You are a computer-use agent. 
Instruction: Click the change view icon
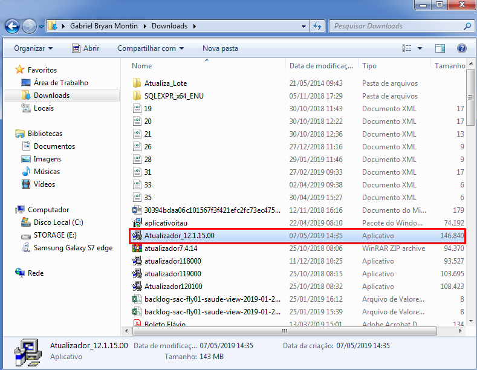[407, 48]
